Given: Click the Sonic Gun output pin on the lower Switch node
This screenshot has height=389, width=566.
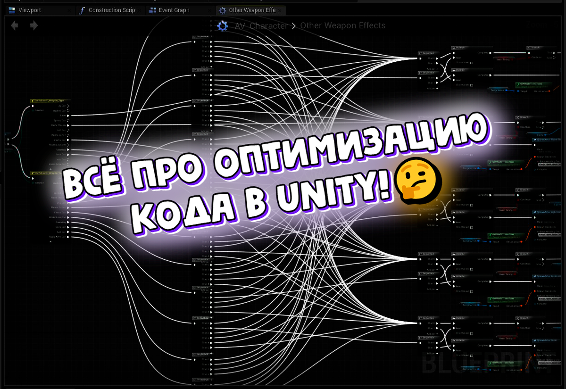Looking at the screenshot, I should point(68,227).
